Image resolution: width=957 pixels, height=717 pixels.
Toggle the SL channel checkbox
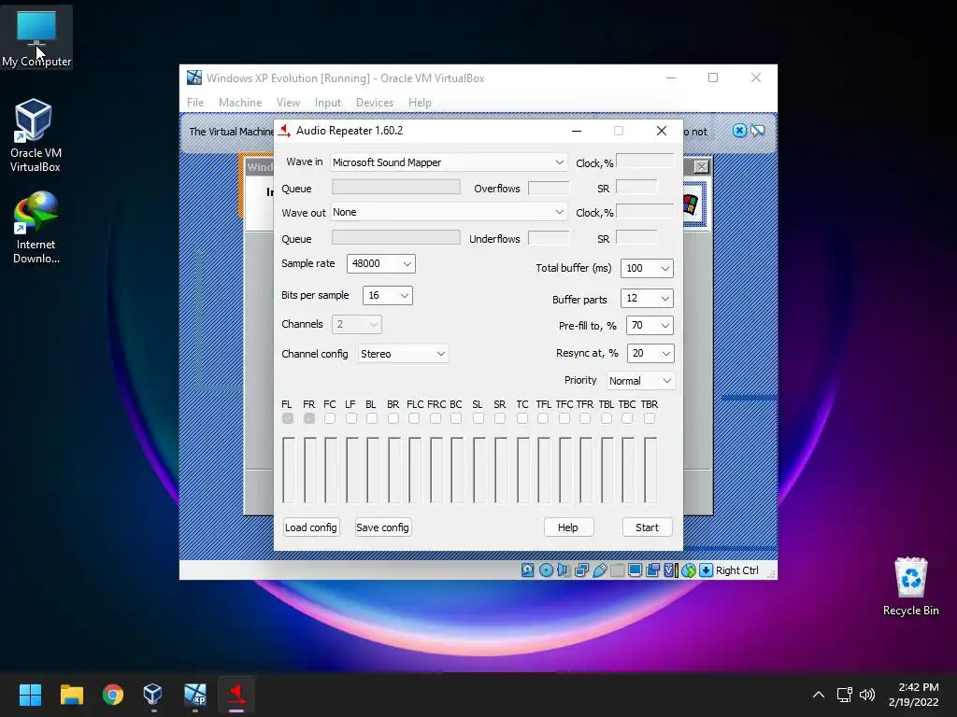[x=478, y=418]
